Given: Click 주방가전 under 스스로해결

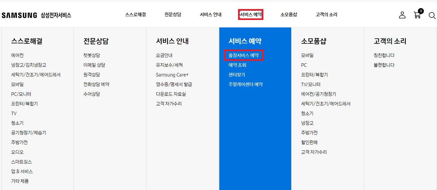Looking at the screenshot, I should click(x=19, y=143).
